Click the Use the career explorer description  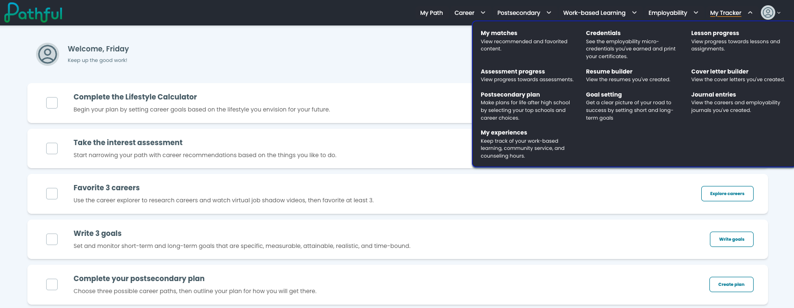point(223,200)
